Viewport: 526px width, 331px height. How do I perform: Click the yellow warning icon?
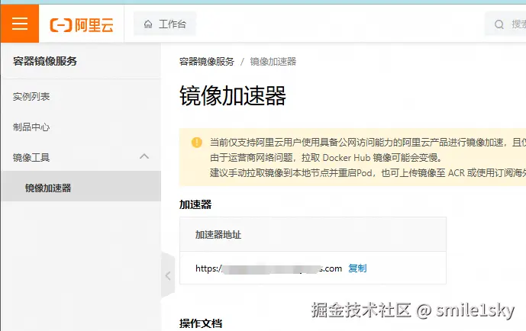point(197,143)
